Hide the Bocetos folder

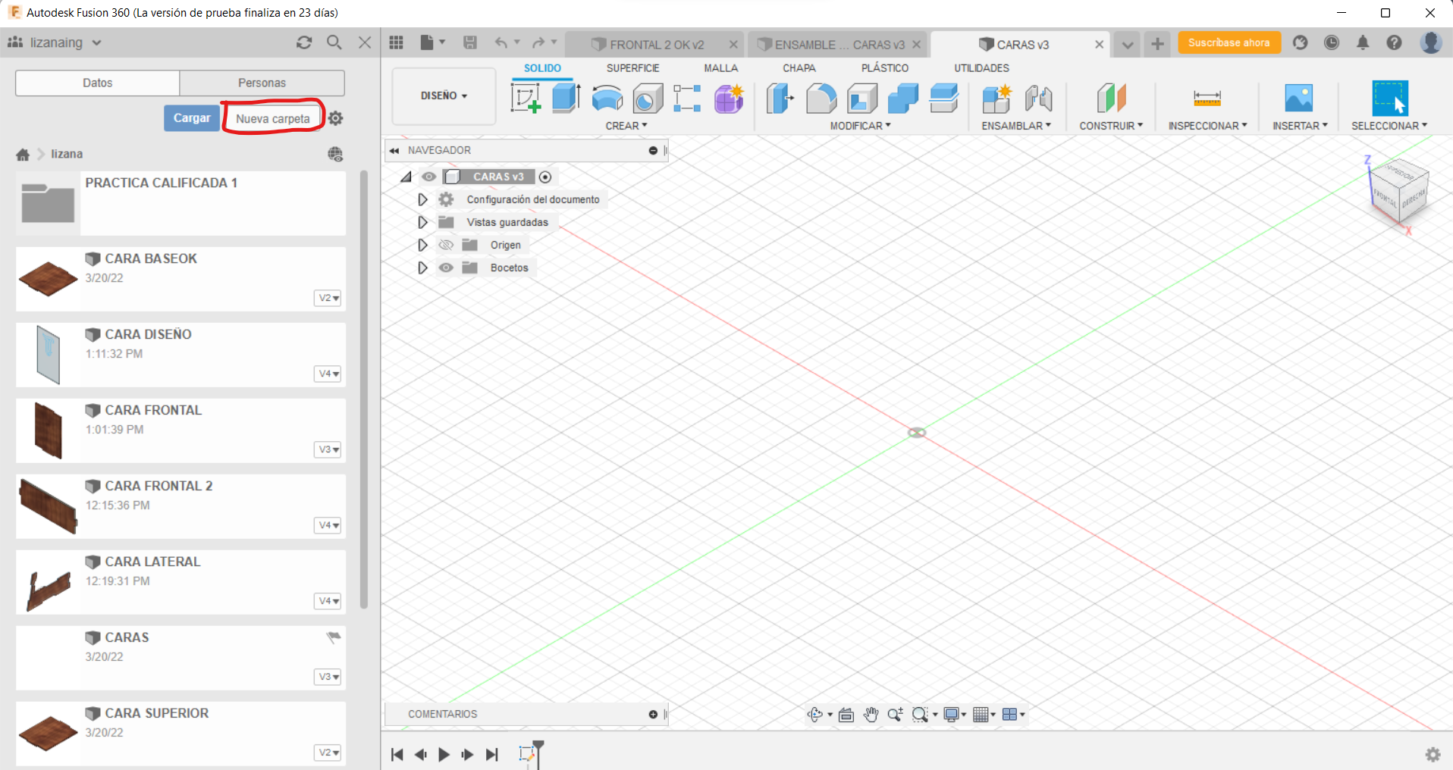tap(446, 268)
